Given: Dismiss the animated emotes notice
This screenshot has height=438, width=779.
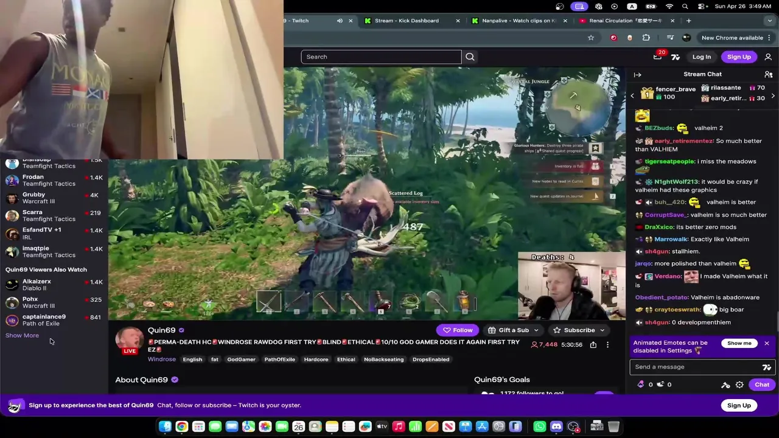Looking at the screenshot, I should pyautogui.click(x=767, y=343).
